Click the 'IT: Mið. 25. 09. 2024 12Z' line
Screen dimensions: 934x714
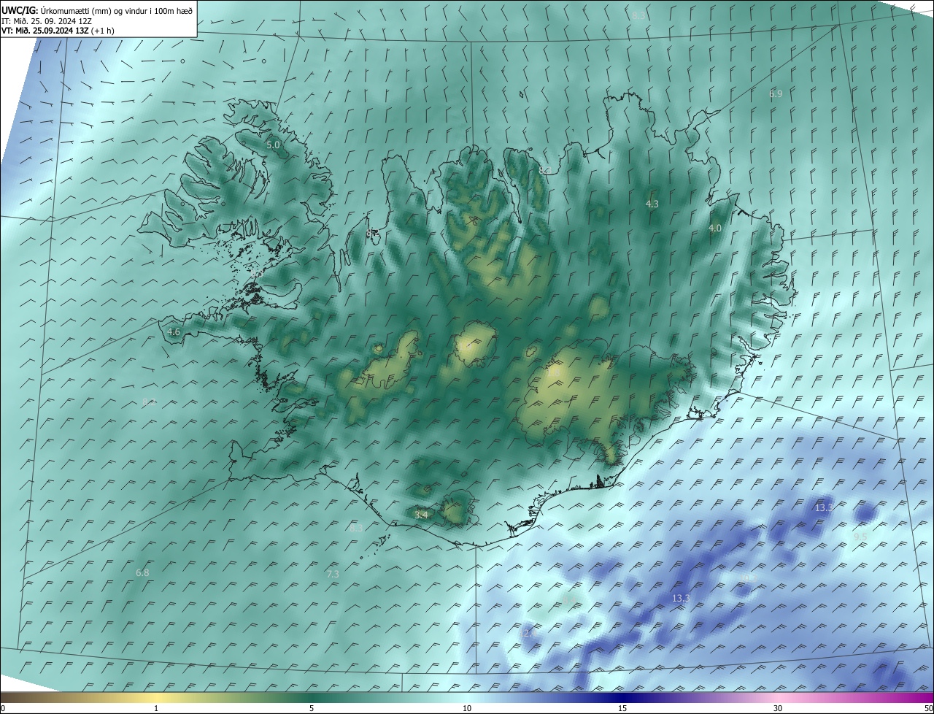[x=47, y=21]
